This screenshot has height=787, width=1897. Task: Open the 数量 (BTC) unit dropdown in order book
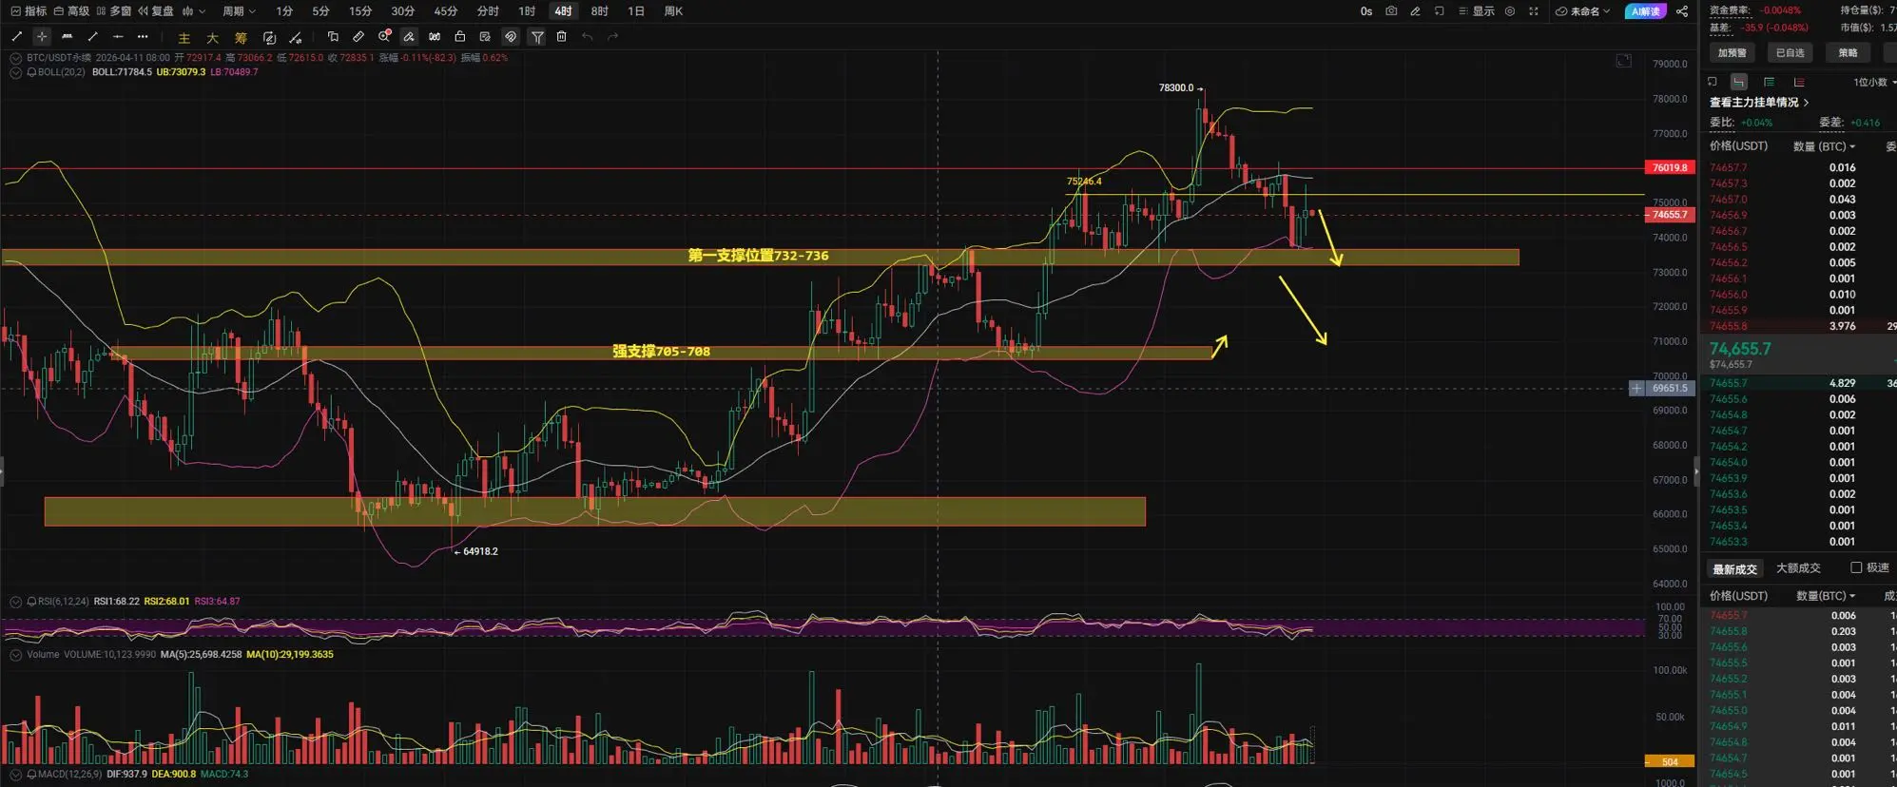pyautogui.click(x=1824, y=146)
